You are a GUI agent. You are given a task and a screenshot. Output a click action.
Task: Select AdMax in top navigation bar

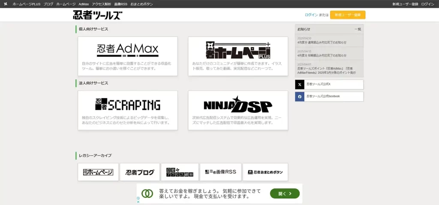pos(84,4)
